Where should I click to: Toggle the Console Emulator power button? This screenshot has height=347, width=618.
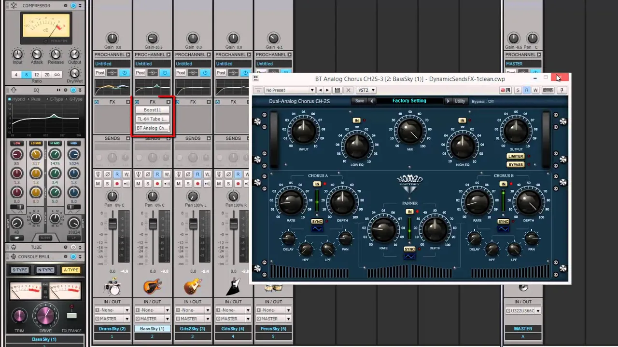(73, 256)
